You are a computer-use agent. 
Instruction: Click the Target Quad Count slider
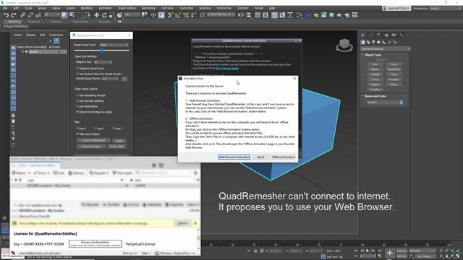pos(101,51)
